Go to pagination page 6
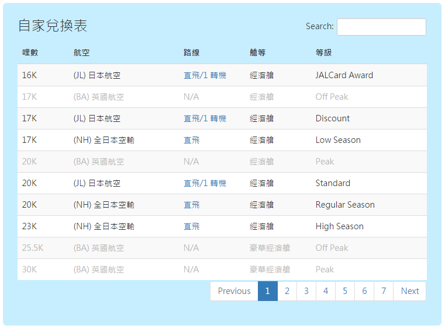445x329 pixels. point(364,291)
